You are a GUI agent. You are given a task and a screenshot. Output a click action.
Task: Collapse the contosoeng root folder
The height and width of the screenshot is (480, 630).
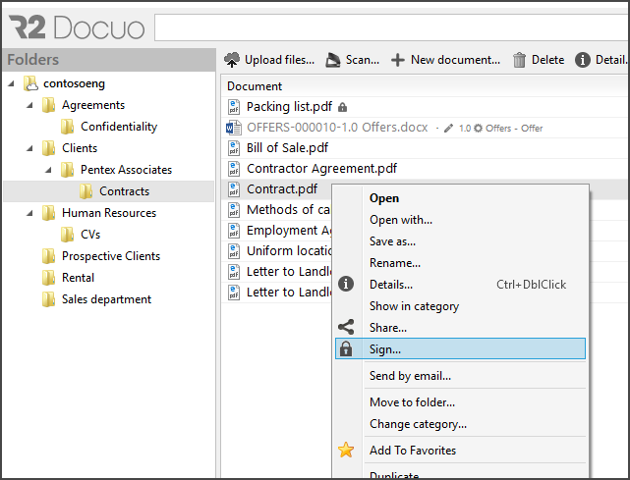coord(12,84)
